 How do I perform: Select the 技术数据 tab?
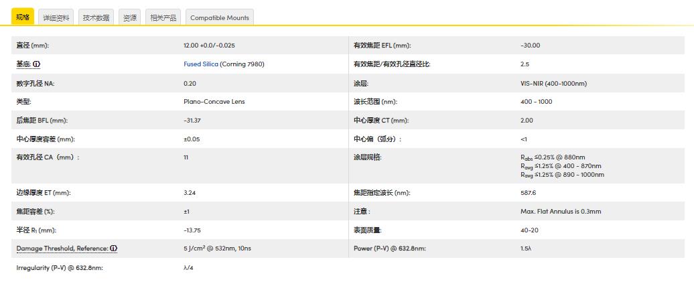96,18
